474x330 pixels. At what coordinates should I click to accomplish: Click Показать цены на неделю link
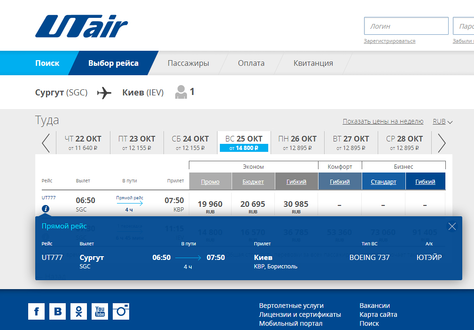pyautogui.click(x=383, y=122)
